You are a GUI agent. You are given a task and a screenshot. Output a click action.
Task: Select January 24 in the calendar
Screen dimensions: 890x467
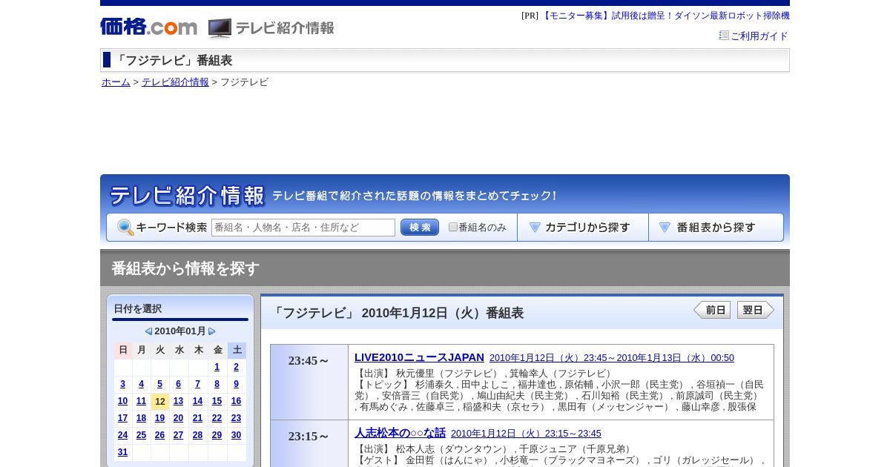(x=122, y=435)
